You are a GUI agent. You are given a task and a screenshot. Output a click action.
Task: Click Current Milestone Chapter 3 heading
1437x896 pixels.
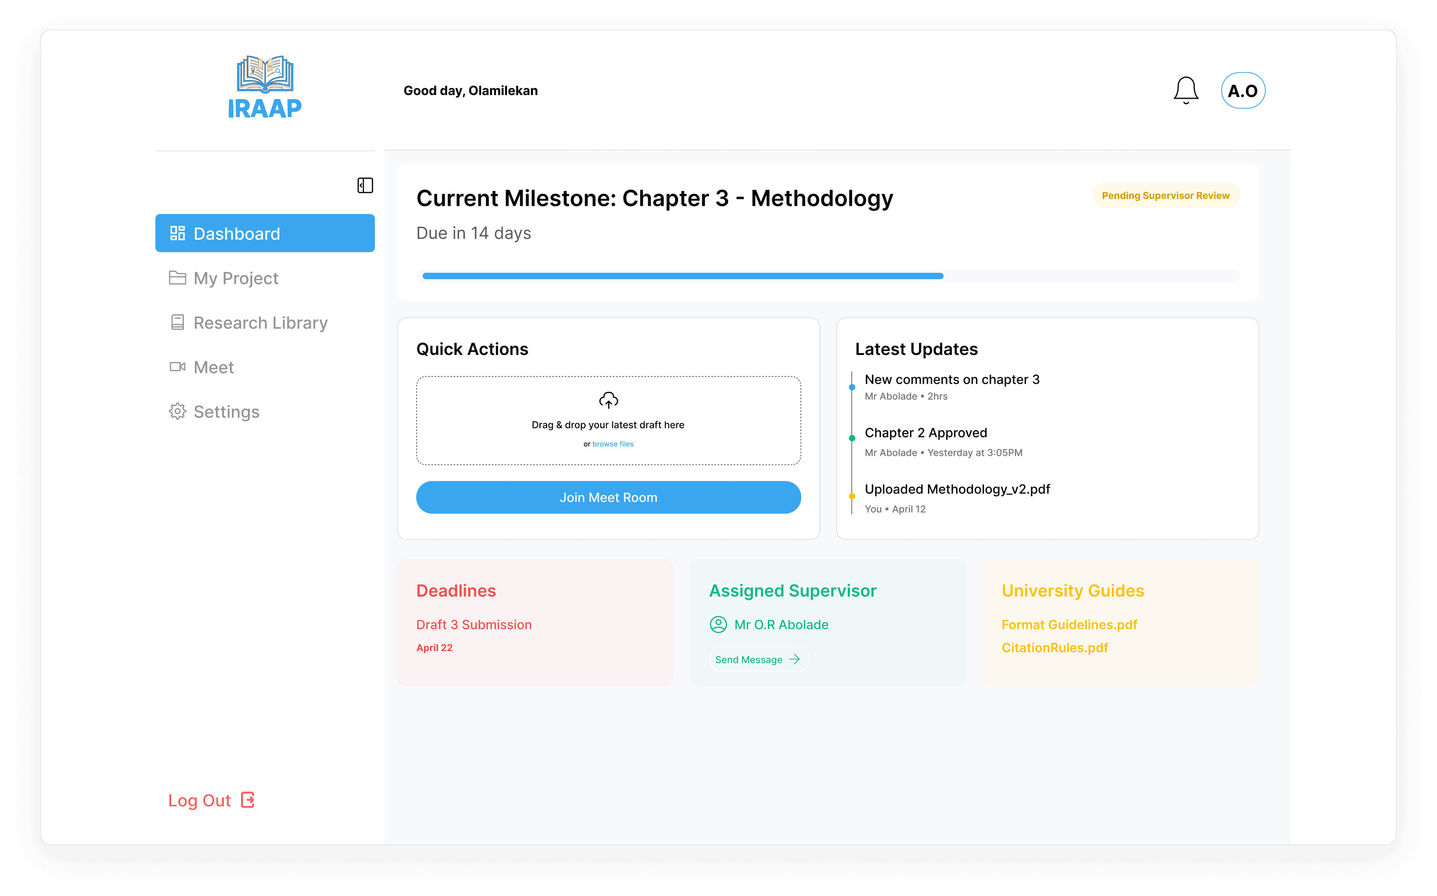pos(655,198)
